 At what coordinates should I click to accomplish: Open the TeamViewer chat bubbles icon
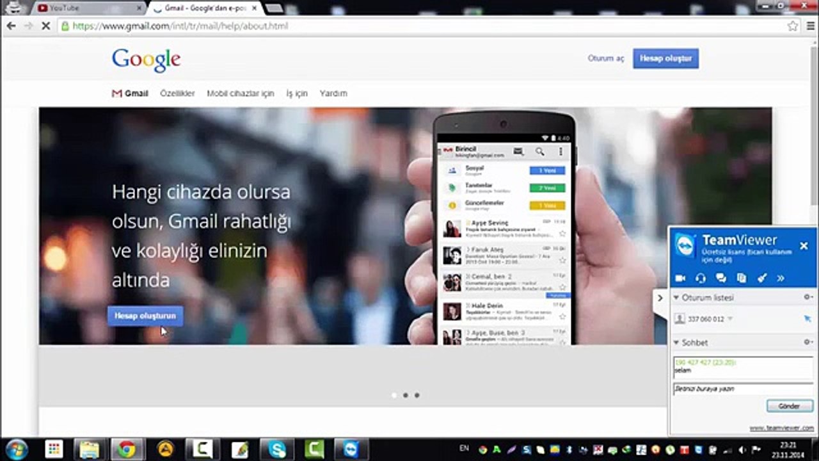click(721, 278)
